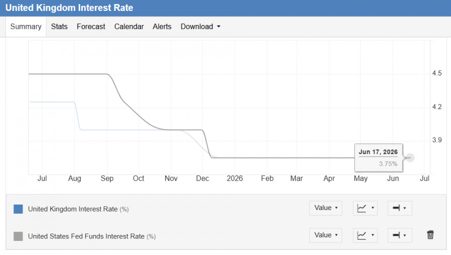The width and height of the screenshot is (451, 255).
Task: Click the Oct x-axis label
Action: pyautogui.click(x=138, y=178)
